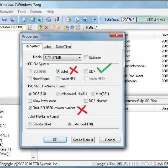168x168 pixels.
Task: Click the Save As icon
Action: pyautogui.click(x=13, y=20)
